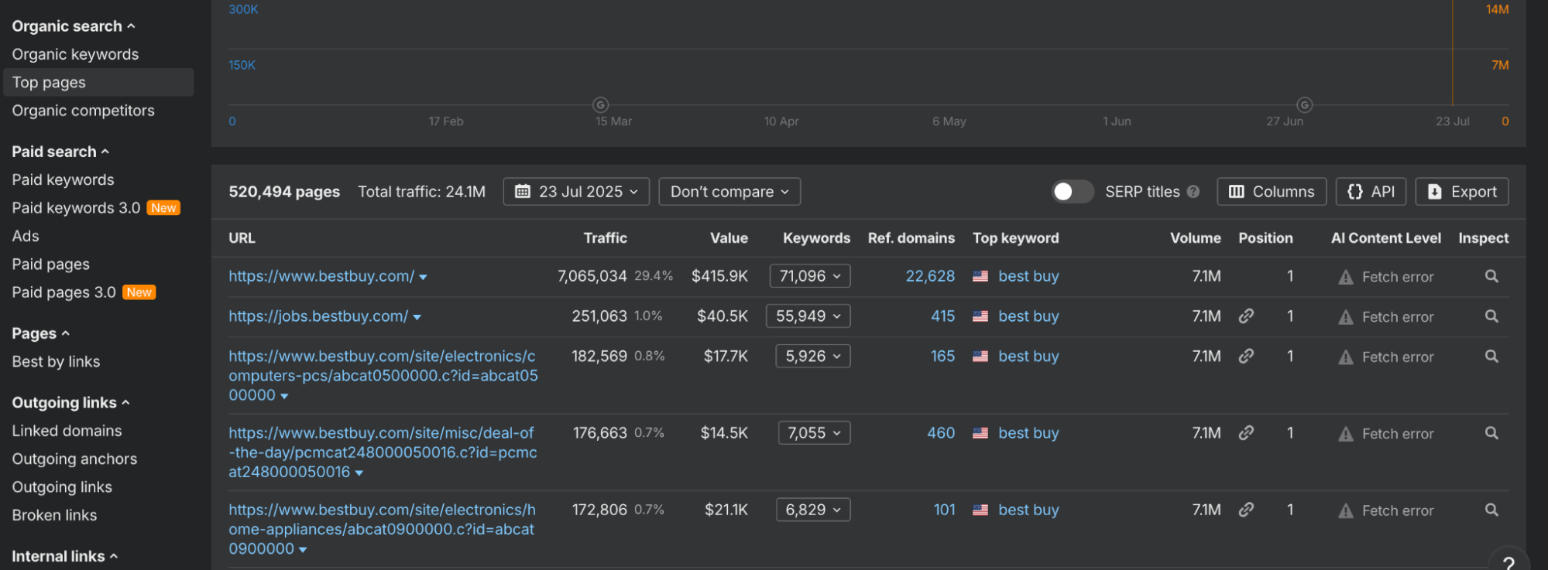Open the home-appliances abcat0900000 URL link
This screenshot has width=1548, height=570.
382,529
